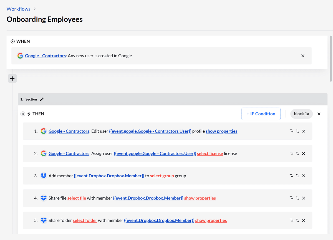Click the indent arrow icon on step 3
Image resolution: width=333 pixels, height=240 pixels.
[x=291, y=176]
